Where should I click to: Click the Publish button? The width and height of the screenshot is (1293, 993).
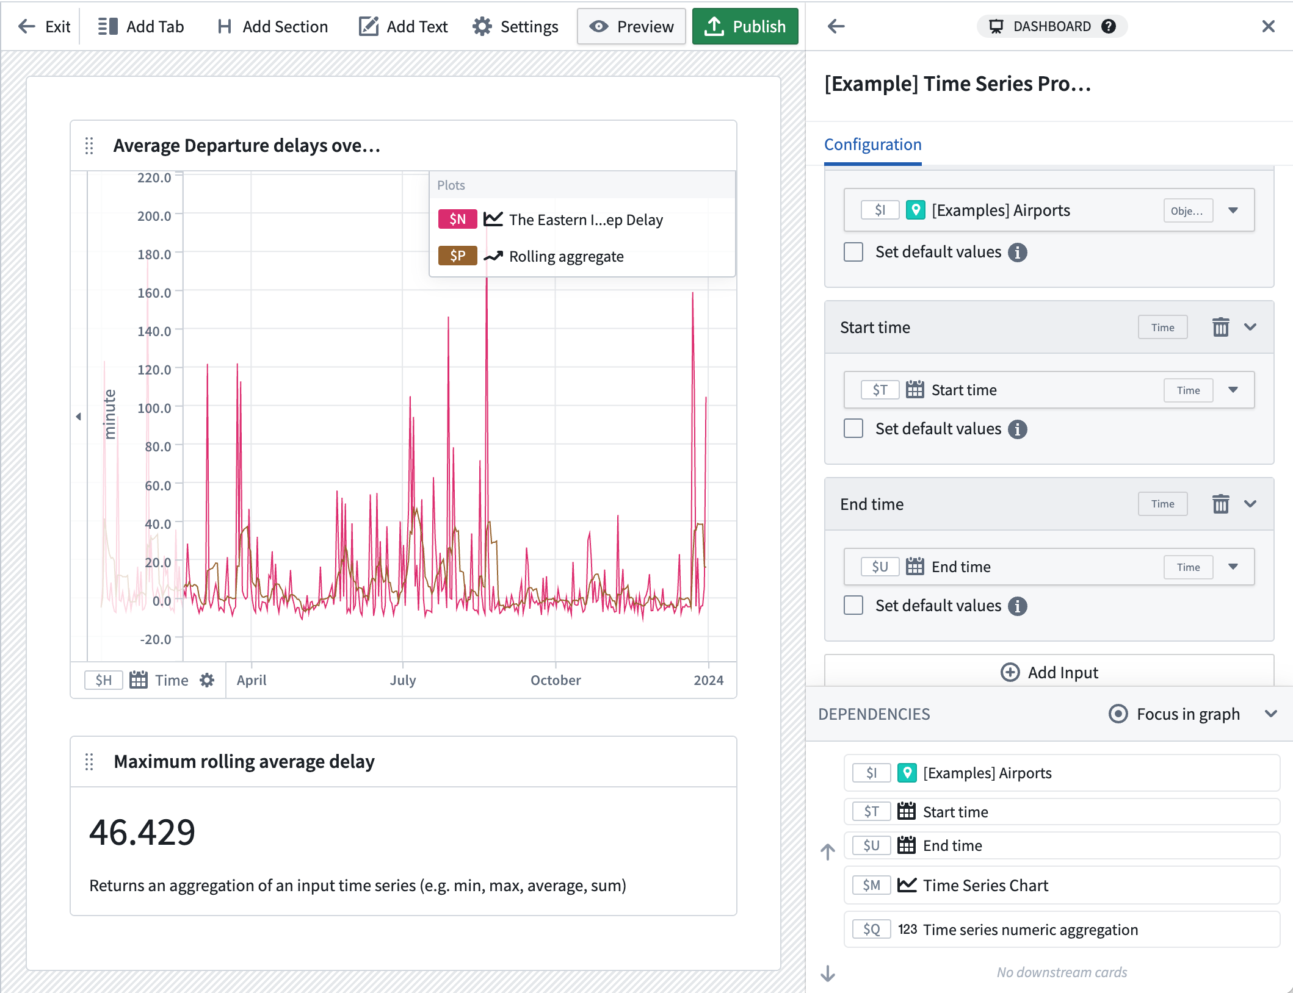746,26
